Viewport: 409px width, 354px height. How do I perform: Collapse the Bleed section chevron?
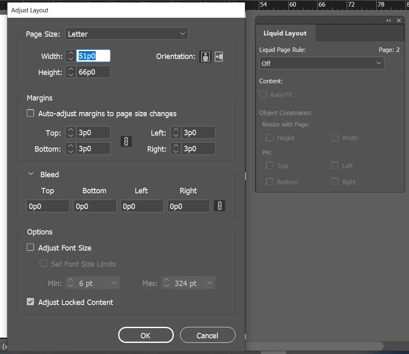pyautogui.click(x=31, y=174)
